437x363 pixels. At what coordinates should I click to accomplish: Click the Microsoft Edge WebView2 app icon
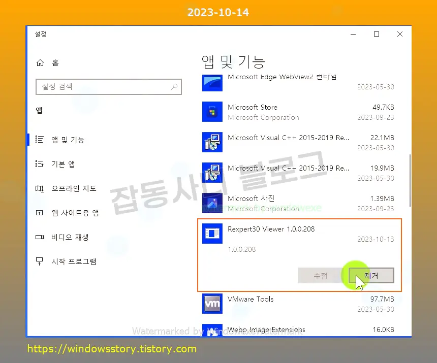pyautogui.click(x=212, y=83)
